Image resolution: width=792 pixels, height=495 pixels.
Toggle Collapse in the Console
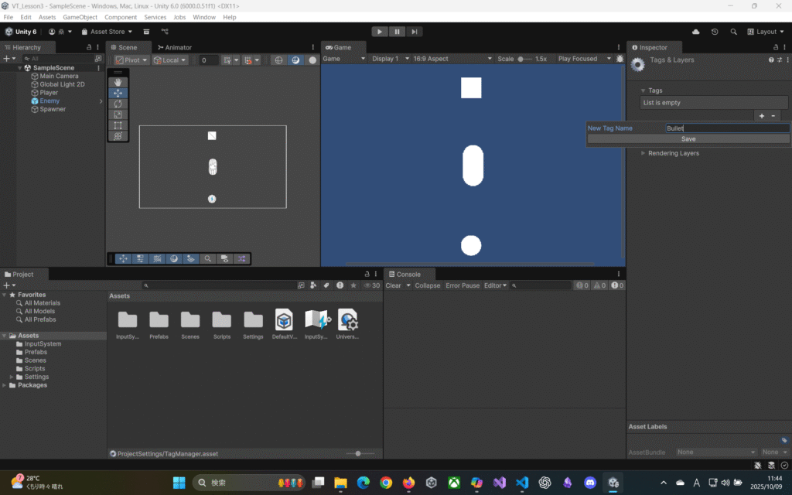[x=427, y=285]
